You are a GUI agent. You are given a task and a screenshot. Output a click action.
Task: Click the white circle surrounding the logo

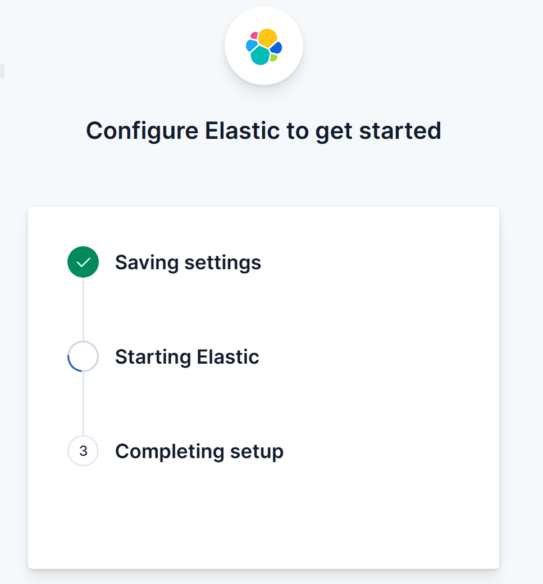click(x=264, y=46)
